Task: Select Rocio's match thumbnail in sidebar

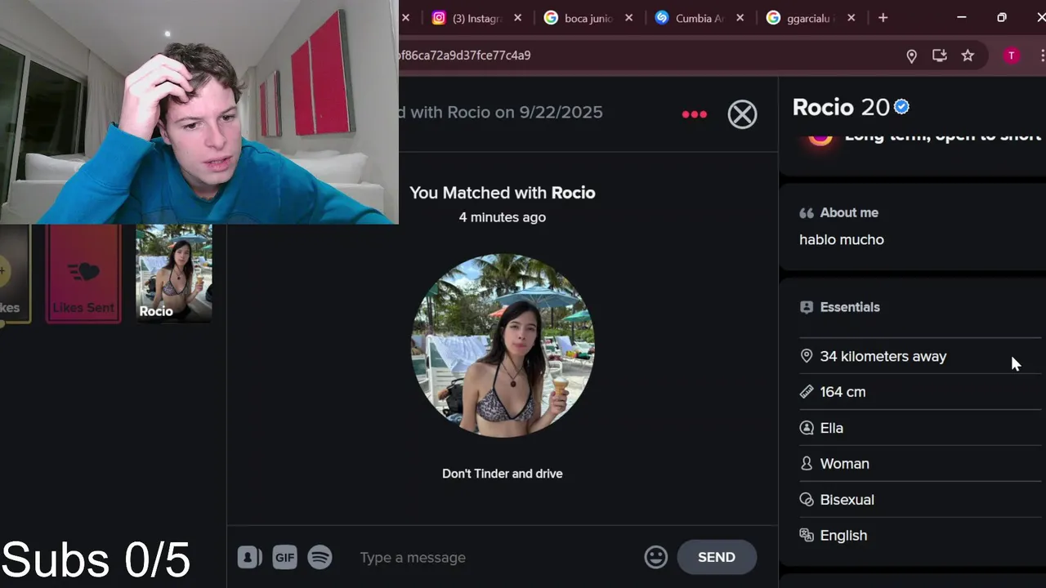Action: click(174, 273)
